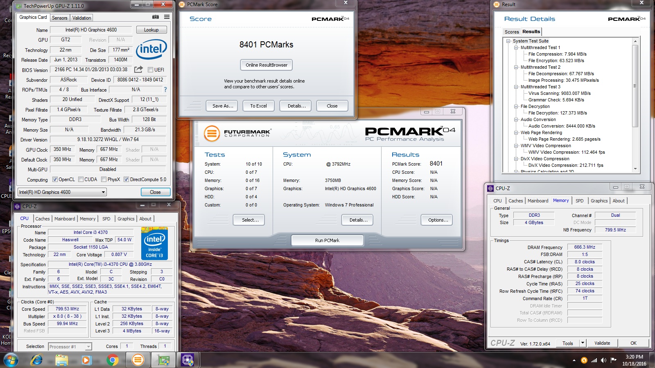Click Details button in PCMark04 System section
Screen dimensions: 655x368
coord(357,220)
